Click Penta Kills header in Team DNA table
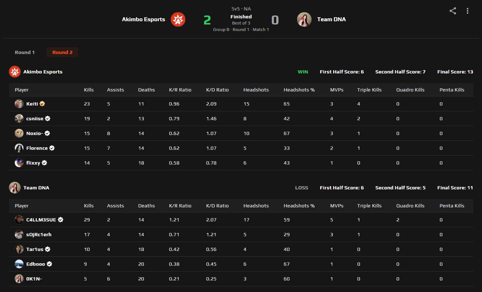Image resolution: width=482 pixels, height=292 pixels. coord(452,206)
